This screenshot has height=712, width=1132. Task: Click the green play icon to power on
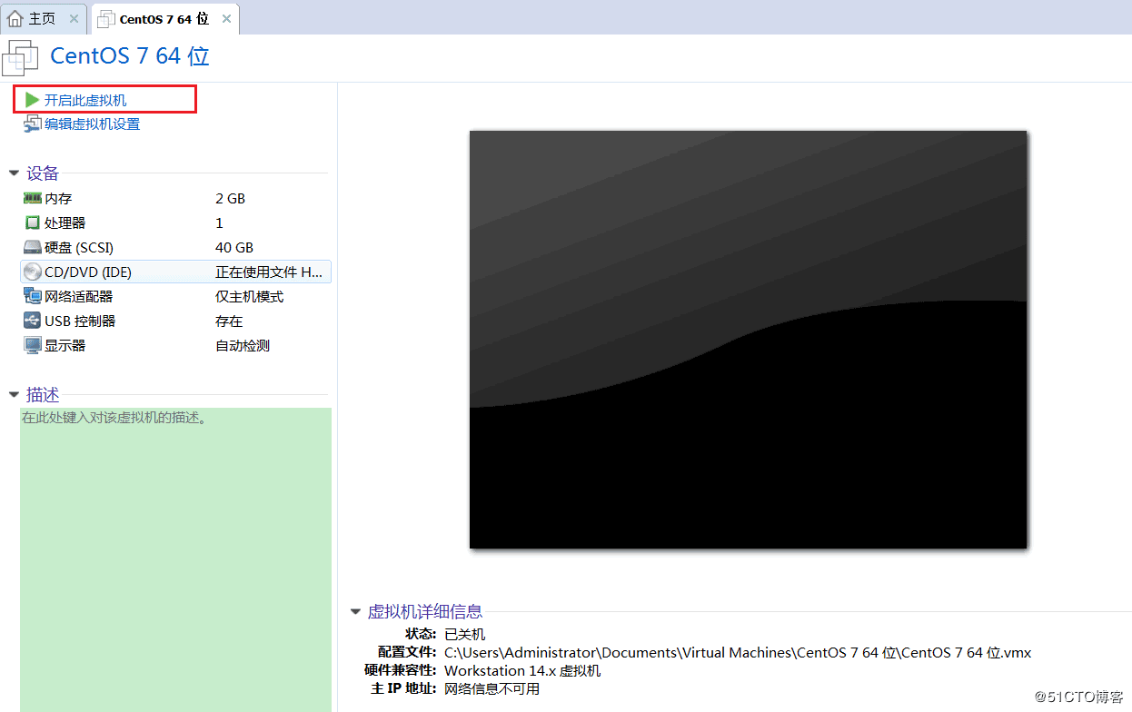pyautogui.click(x=32, y=100)
